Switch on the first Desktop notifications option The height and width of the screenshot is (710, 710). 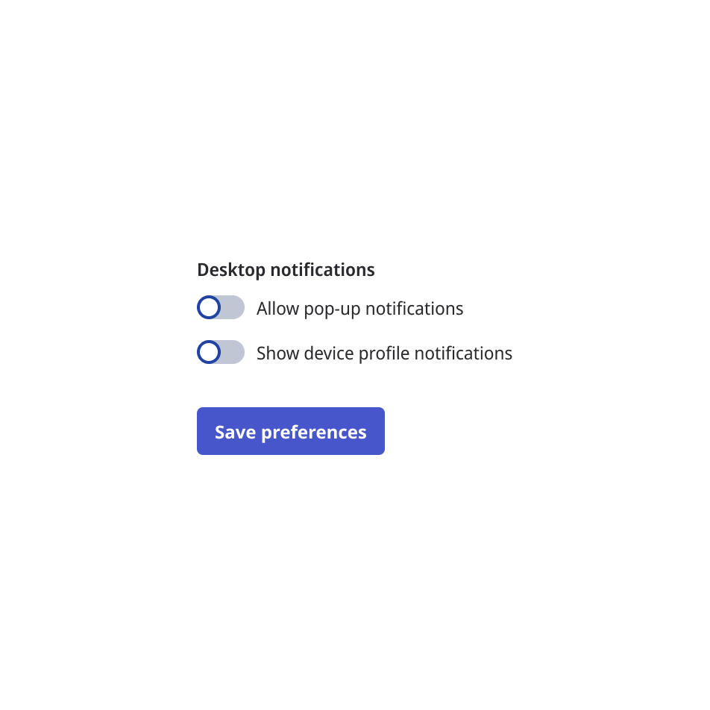tap(221, 307)
